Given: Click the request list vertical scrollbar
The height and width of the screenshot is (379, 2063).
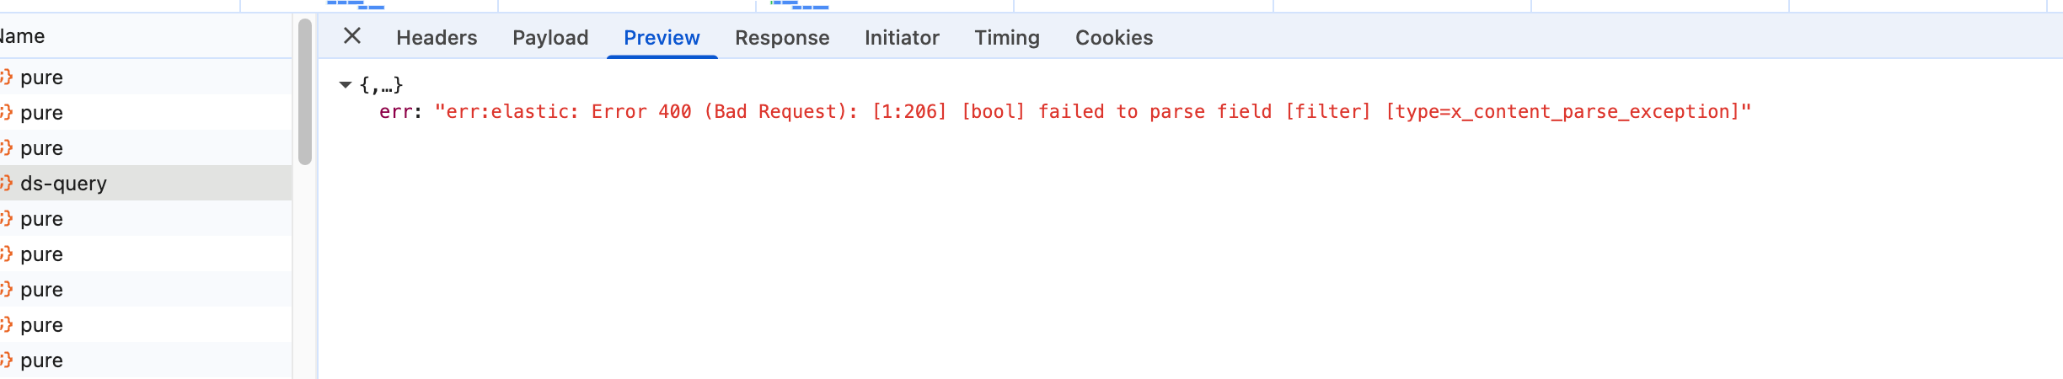Looking at the screenshot, I should [x=305, y=93].
